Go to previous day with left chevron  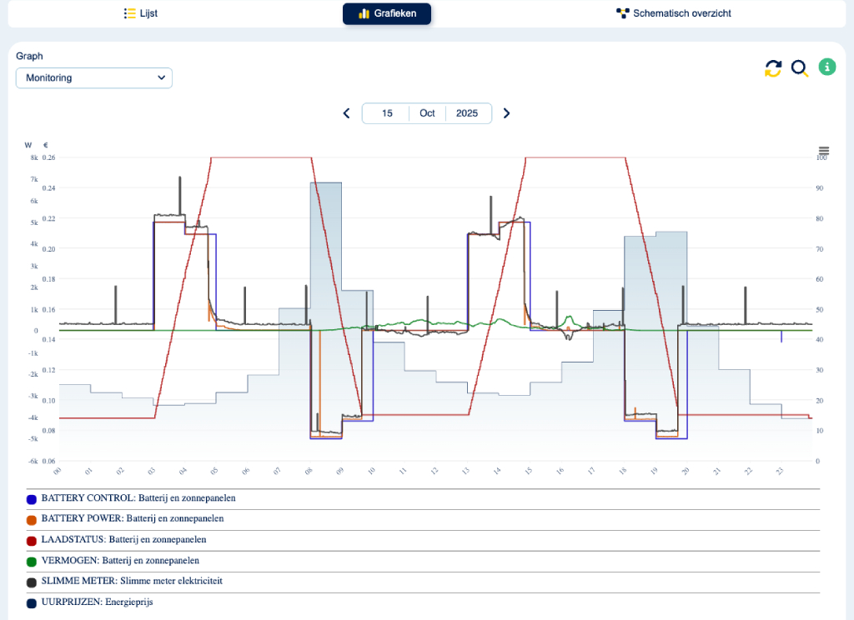pos(347,113)
